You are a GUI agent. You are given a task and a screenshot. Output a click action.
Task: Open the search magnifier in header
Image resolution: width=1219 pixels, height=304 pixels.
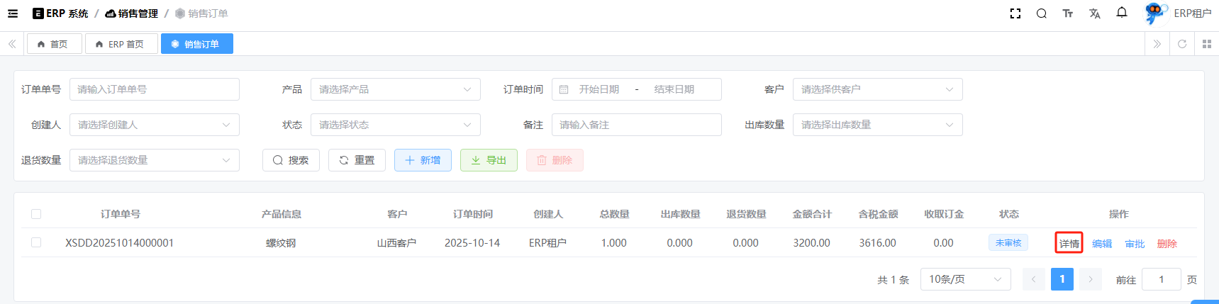1041,13
